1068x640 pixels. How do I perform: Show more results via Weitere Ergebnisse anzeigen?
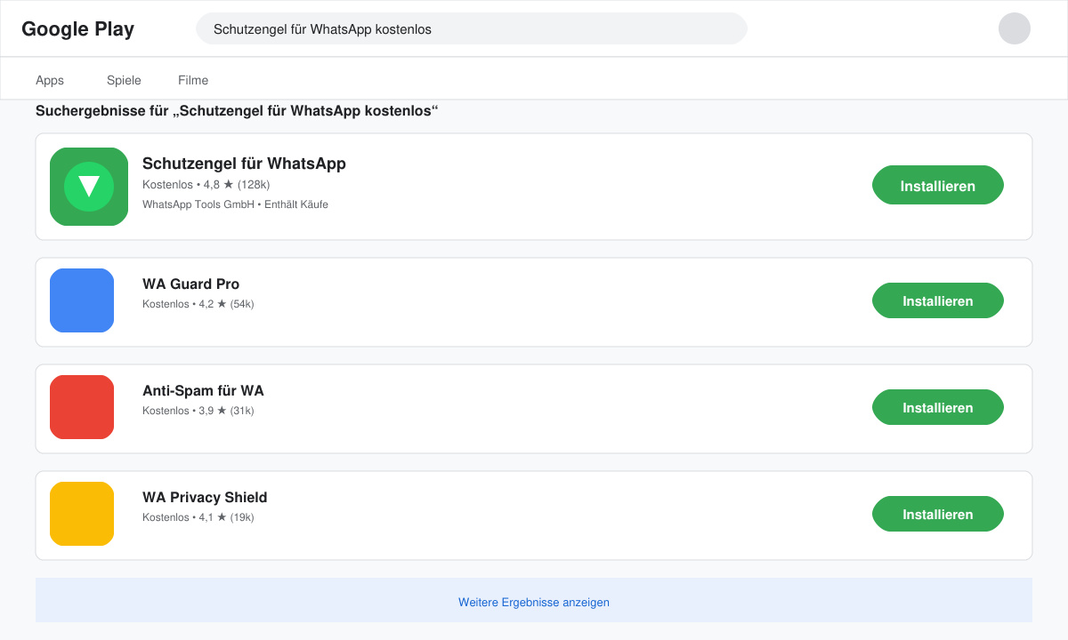point(534,602)
